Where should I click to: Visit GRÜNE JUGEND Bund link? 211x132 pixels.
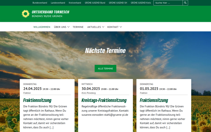tap(95, 3)
